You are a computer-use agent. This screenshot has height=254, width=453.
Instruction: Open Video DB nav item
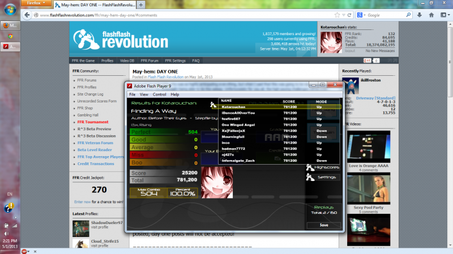[127, 61]
